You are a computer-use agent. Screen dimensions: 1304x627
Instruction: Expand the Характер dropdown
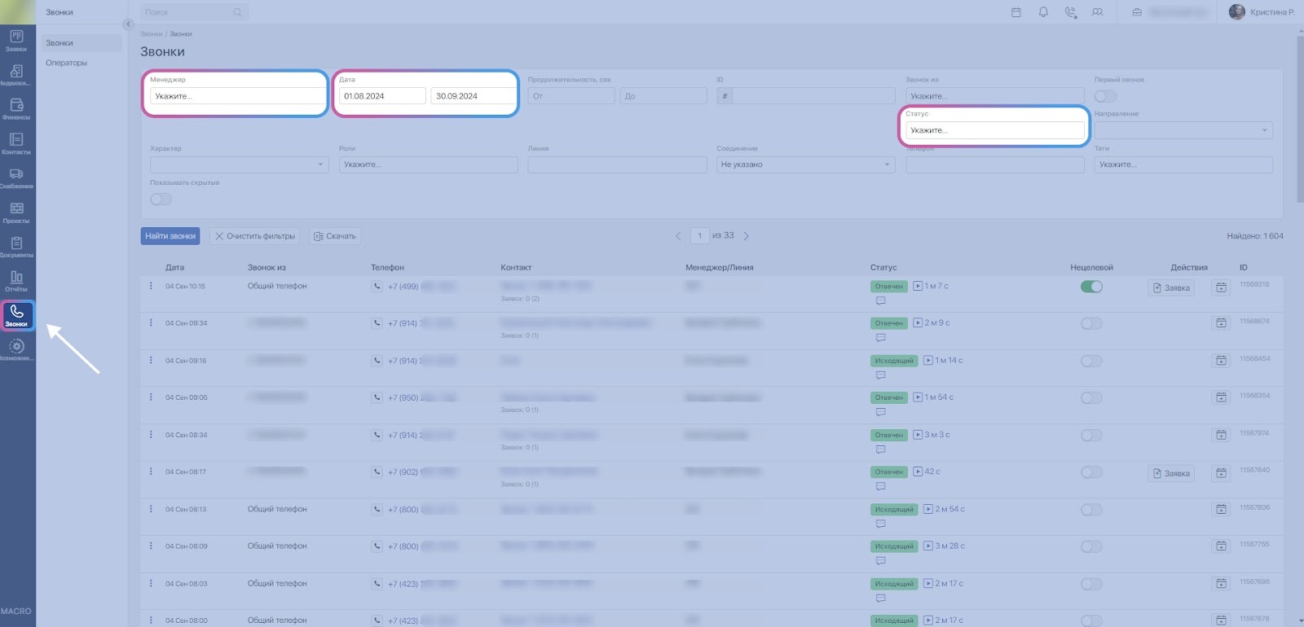point(239,164)
